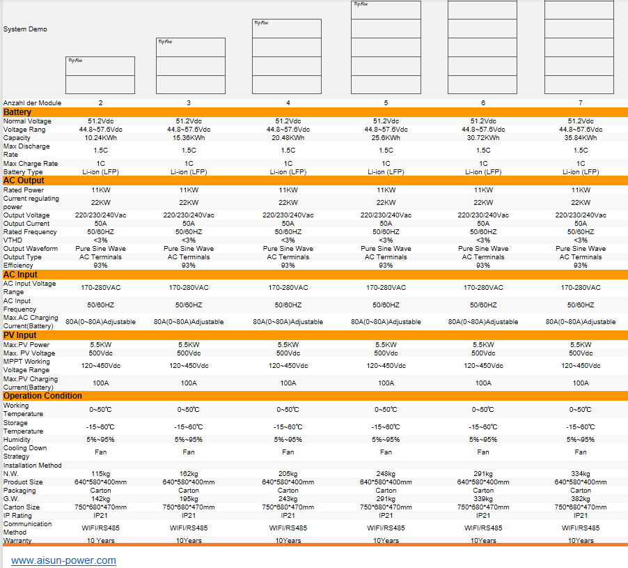Click the Capacity row label
Image resolution: width=628 pixels, height=568 pixels.
point(17,138)
